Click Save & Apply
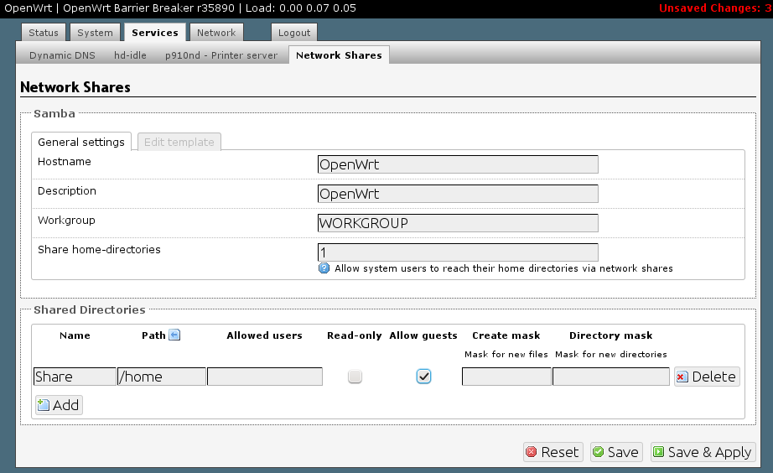The image size is (773, 473). click(703, 452)
